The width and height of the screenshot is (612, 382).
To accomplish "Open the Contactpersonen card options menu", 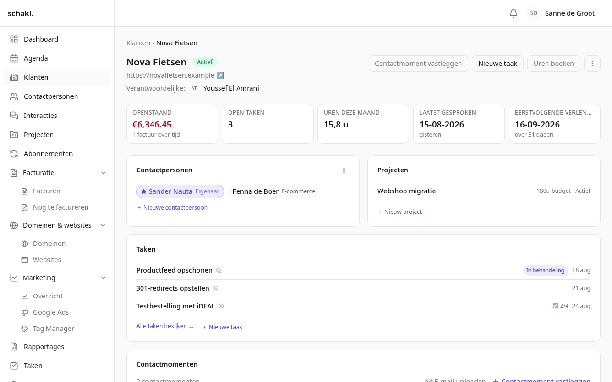I will coord(344,170).
